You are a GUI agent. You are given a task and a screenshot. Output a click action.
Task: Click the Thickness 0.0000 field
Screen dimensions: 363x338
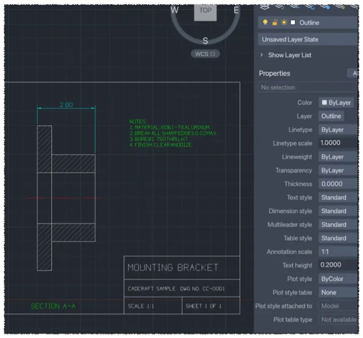point(338,184)
